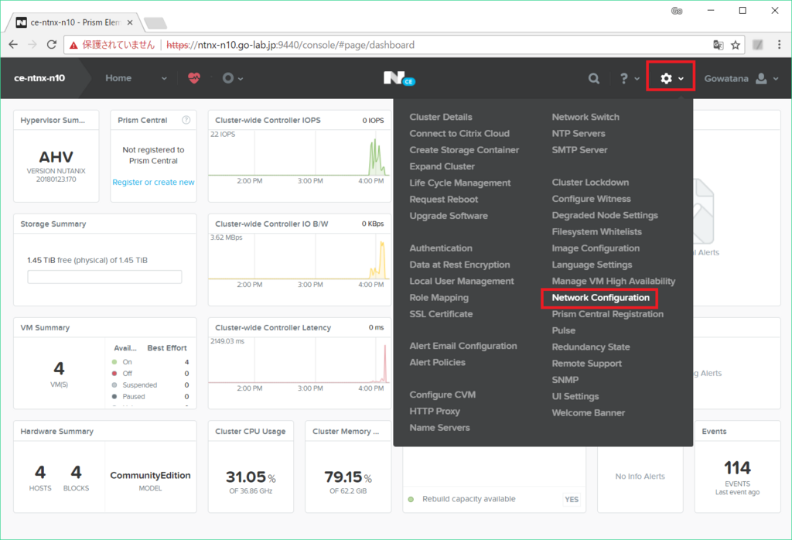
Task: Select Request Reboot
Action: pos(443,199)
